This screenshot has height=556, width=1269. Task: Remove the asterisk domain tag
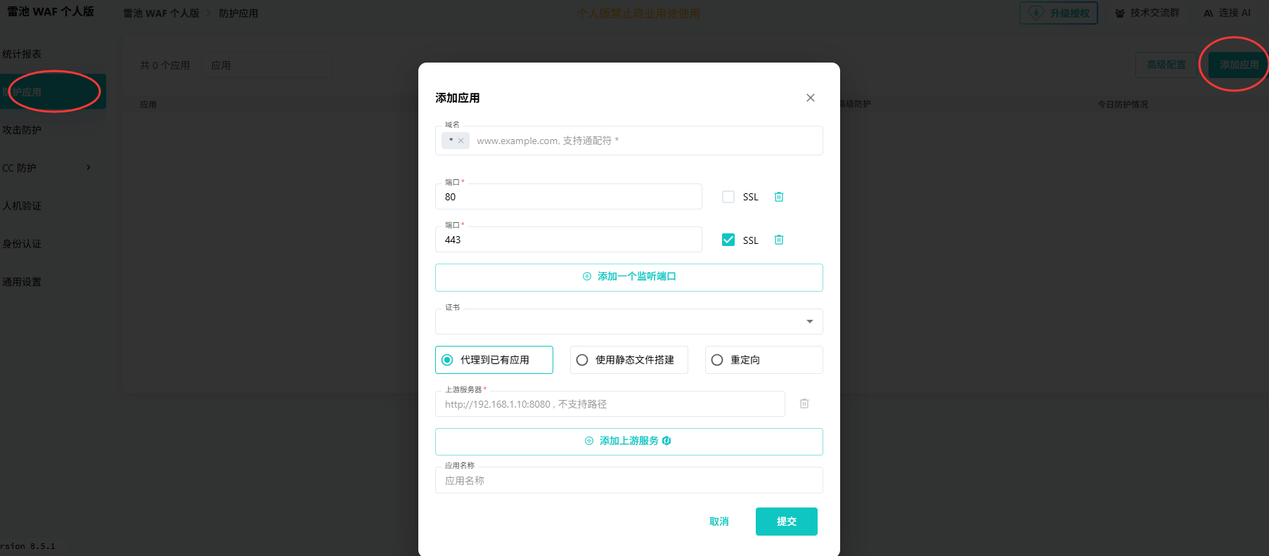coord(461,141)
